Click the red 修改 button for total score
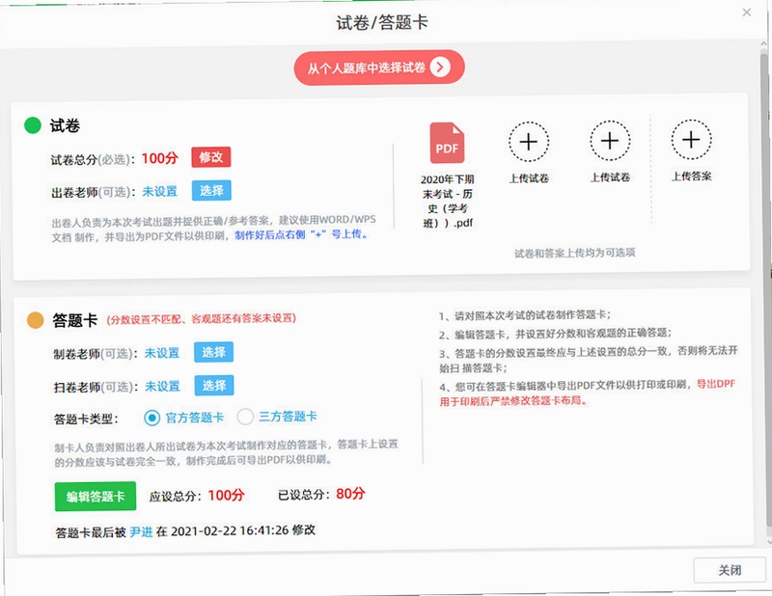 click(210, 157)
